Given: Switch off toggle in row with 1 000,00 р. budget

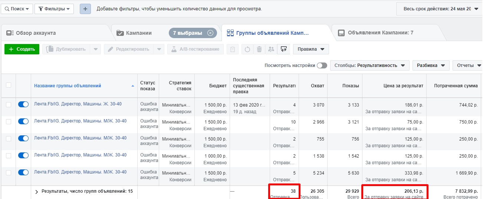Looking at the screenshot, I should pyautogui.click(x=23, y=155).
